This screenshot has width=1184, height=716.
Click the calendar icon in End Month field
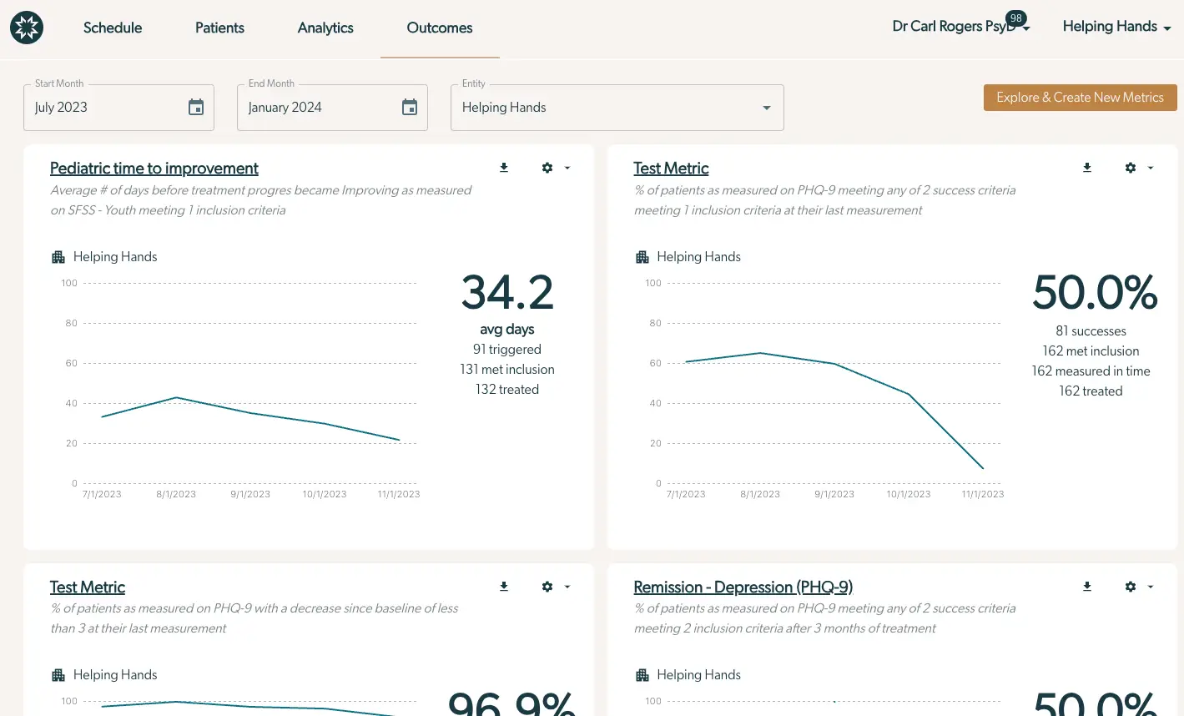409,107
